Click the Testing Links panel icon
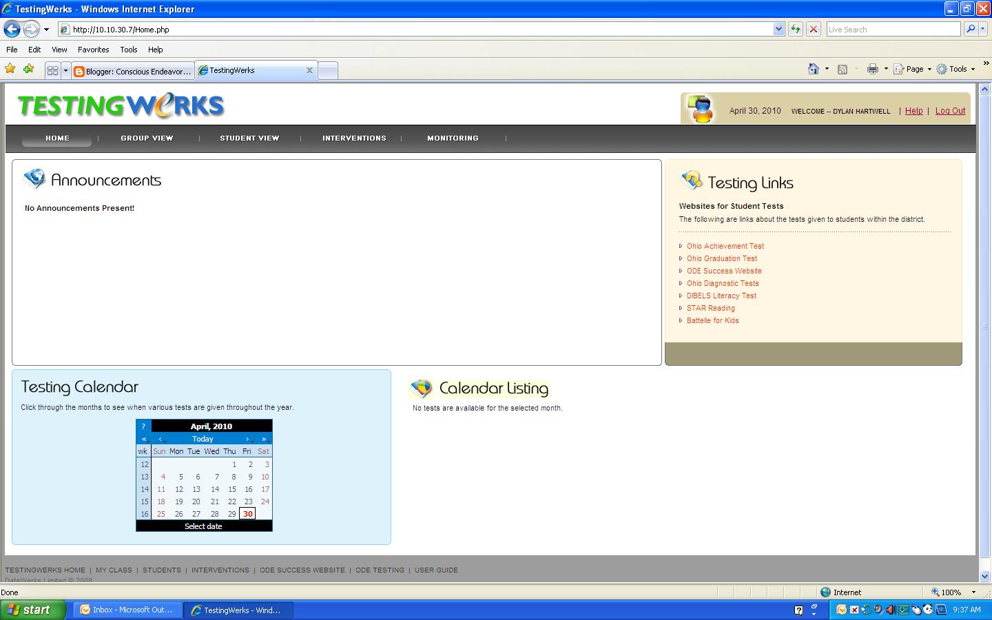The image size is (992, 620). pyautogui.click(x=691, y=180)
